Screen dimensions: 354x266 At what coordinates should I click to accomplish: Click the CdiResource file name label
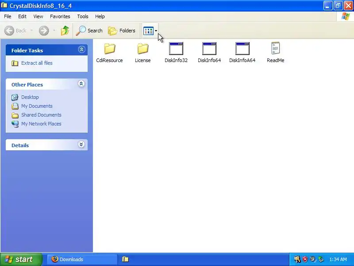pyautogui.click(x=109, y=60)
